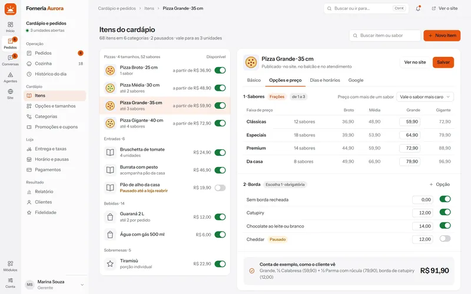
Task: Edit the Catupiry price field 12,00
Action: click(423, 213)
